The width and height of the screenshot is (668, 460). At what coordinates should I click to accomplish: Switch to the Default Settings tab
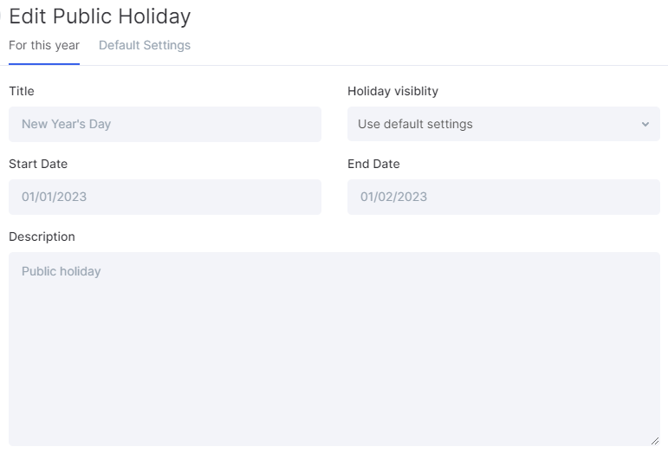(145, 45)
